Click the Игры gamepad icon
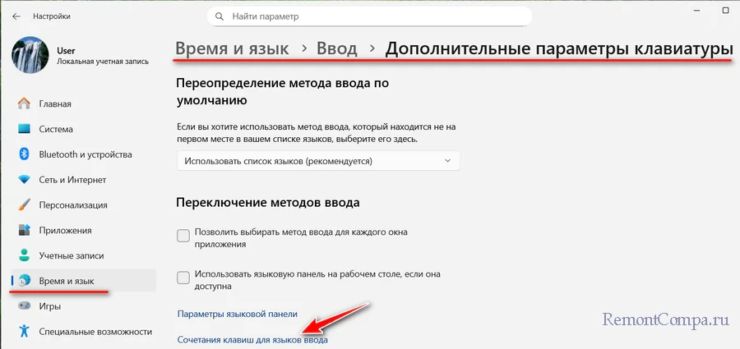 click(x=24, y=306)
